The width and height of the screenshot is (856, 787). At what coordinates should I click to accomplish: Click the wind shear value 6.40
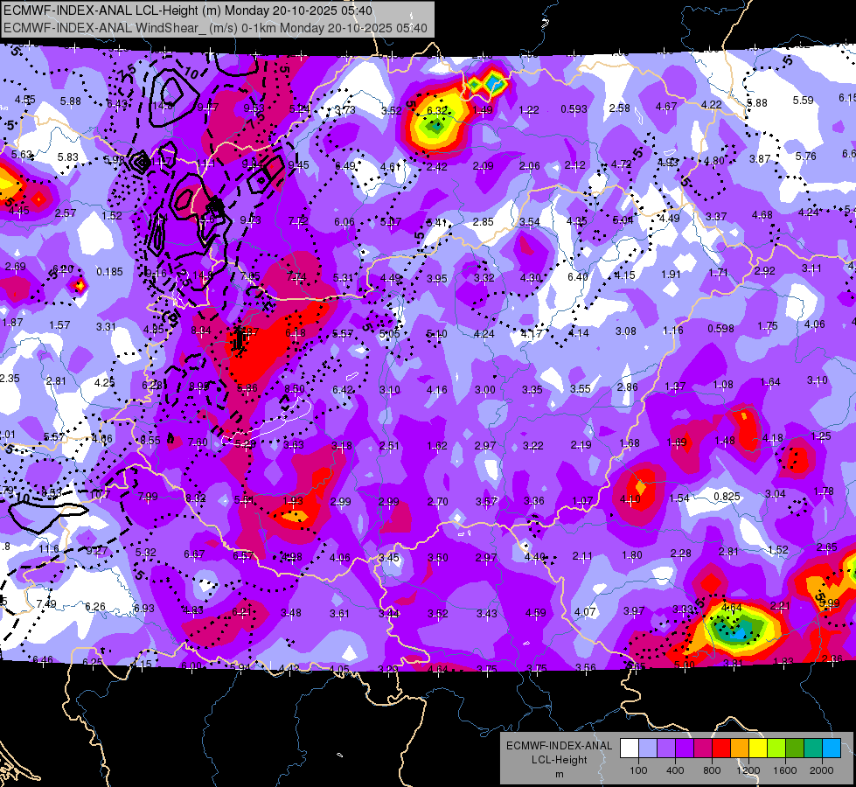pos(578,277)
